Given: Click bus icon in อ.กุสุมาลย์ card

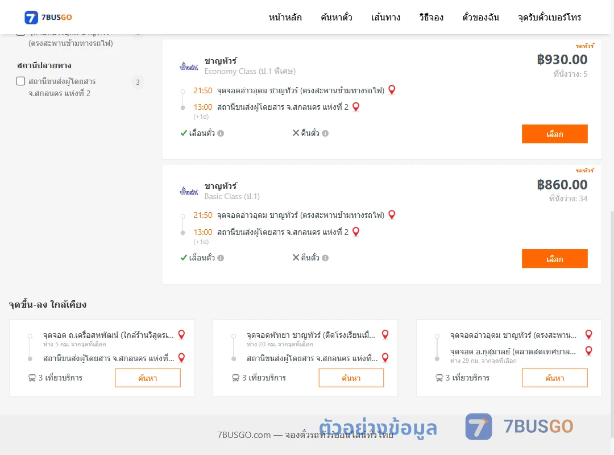Looking at the screenshot, I should coord(439,378).
